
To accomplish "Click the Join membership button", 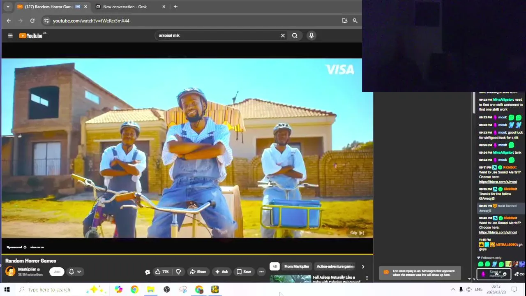I will (x=57, y=272).
